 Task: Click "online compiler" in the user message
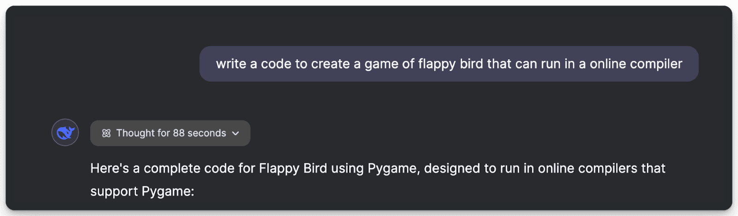coord(636,64)
